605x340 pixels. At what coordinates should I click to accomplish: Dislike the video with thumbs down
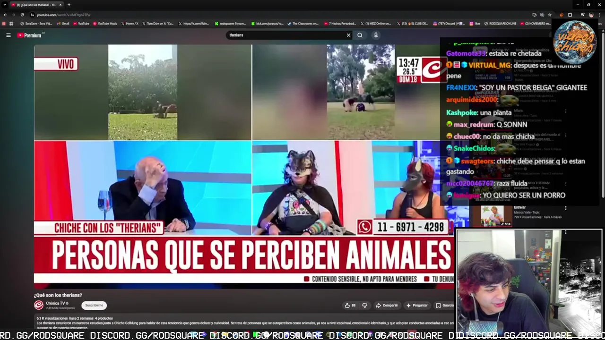[x=364, y=305]
